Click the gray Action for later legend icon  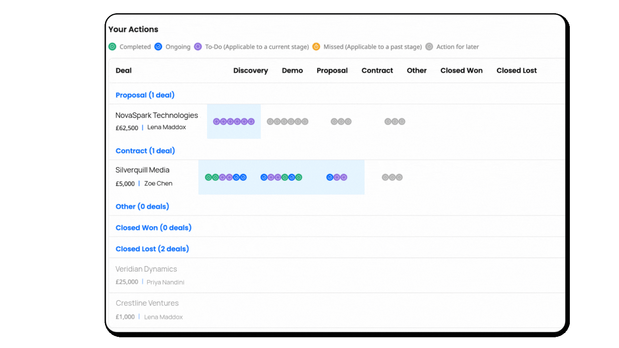(429, 47)
